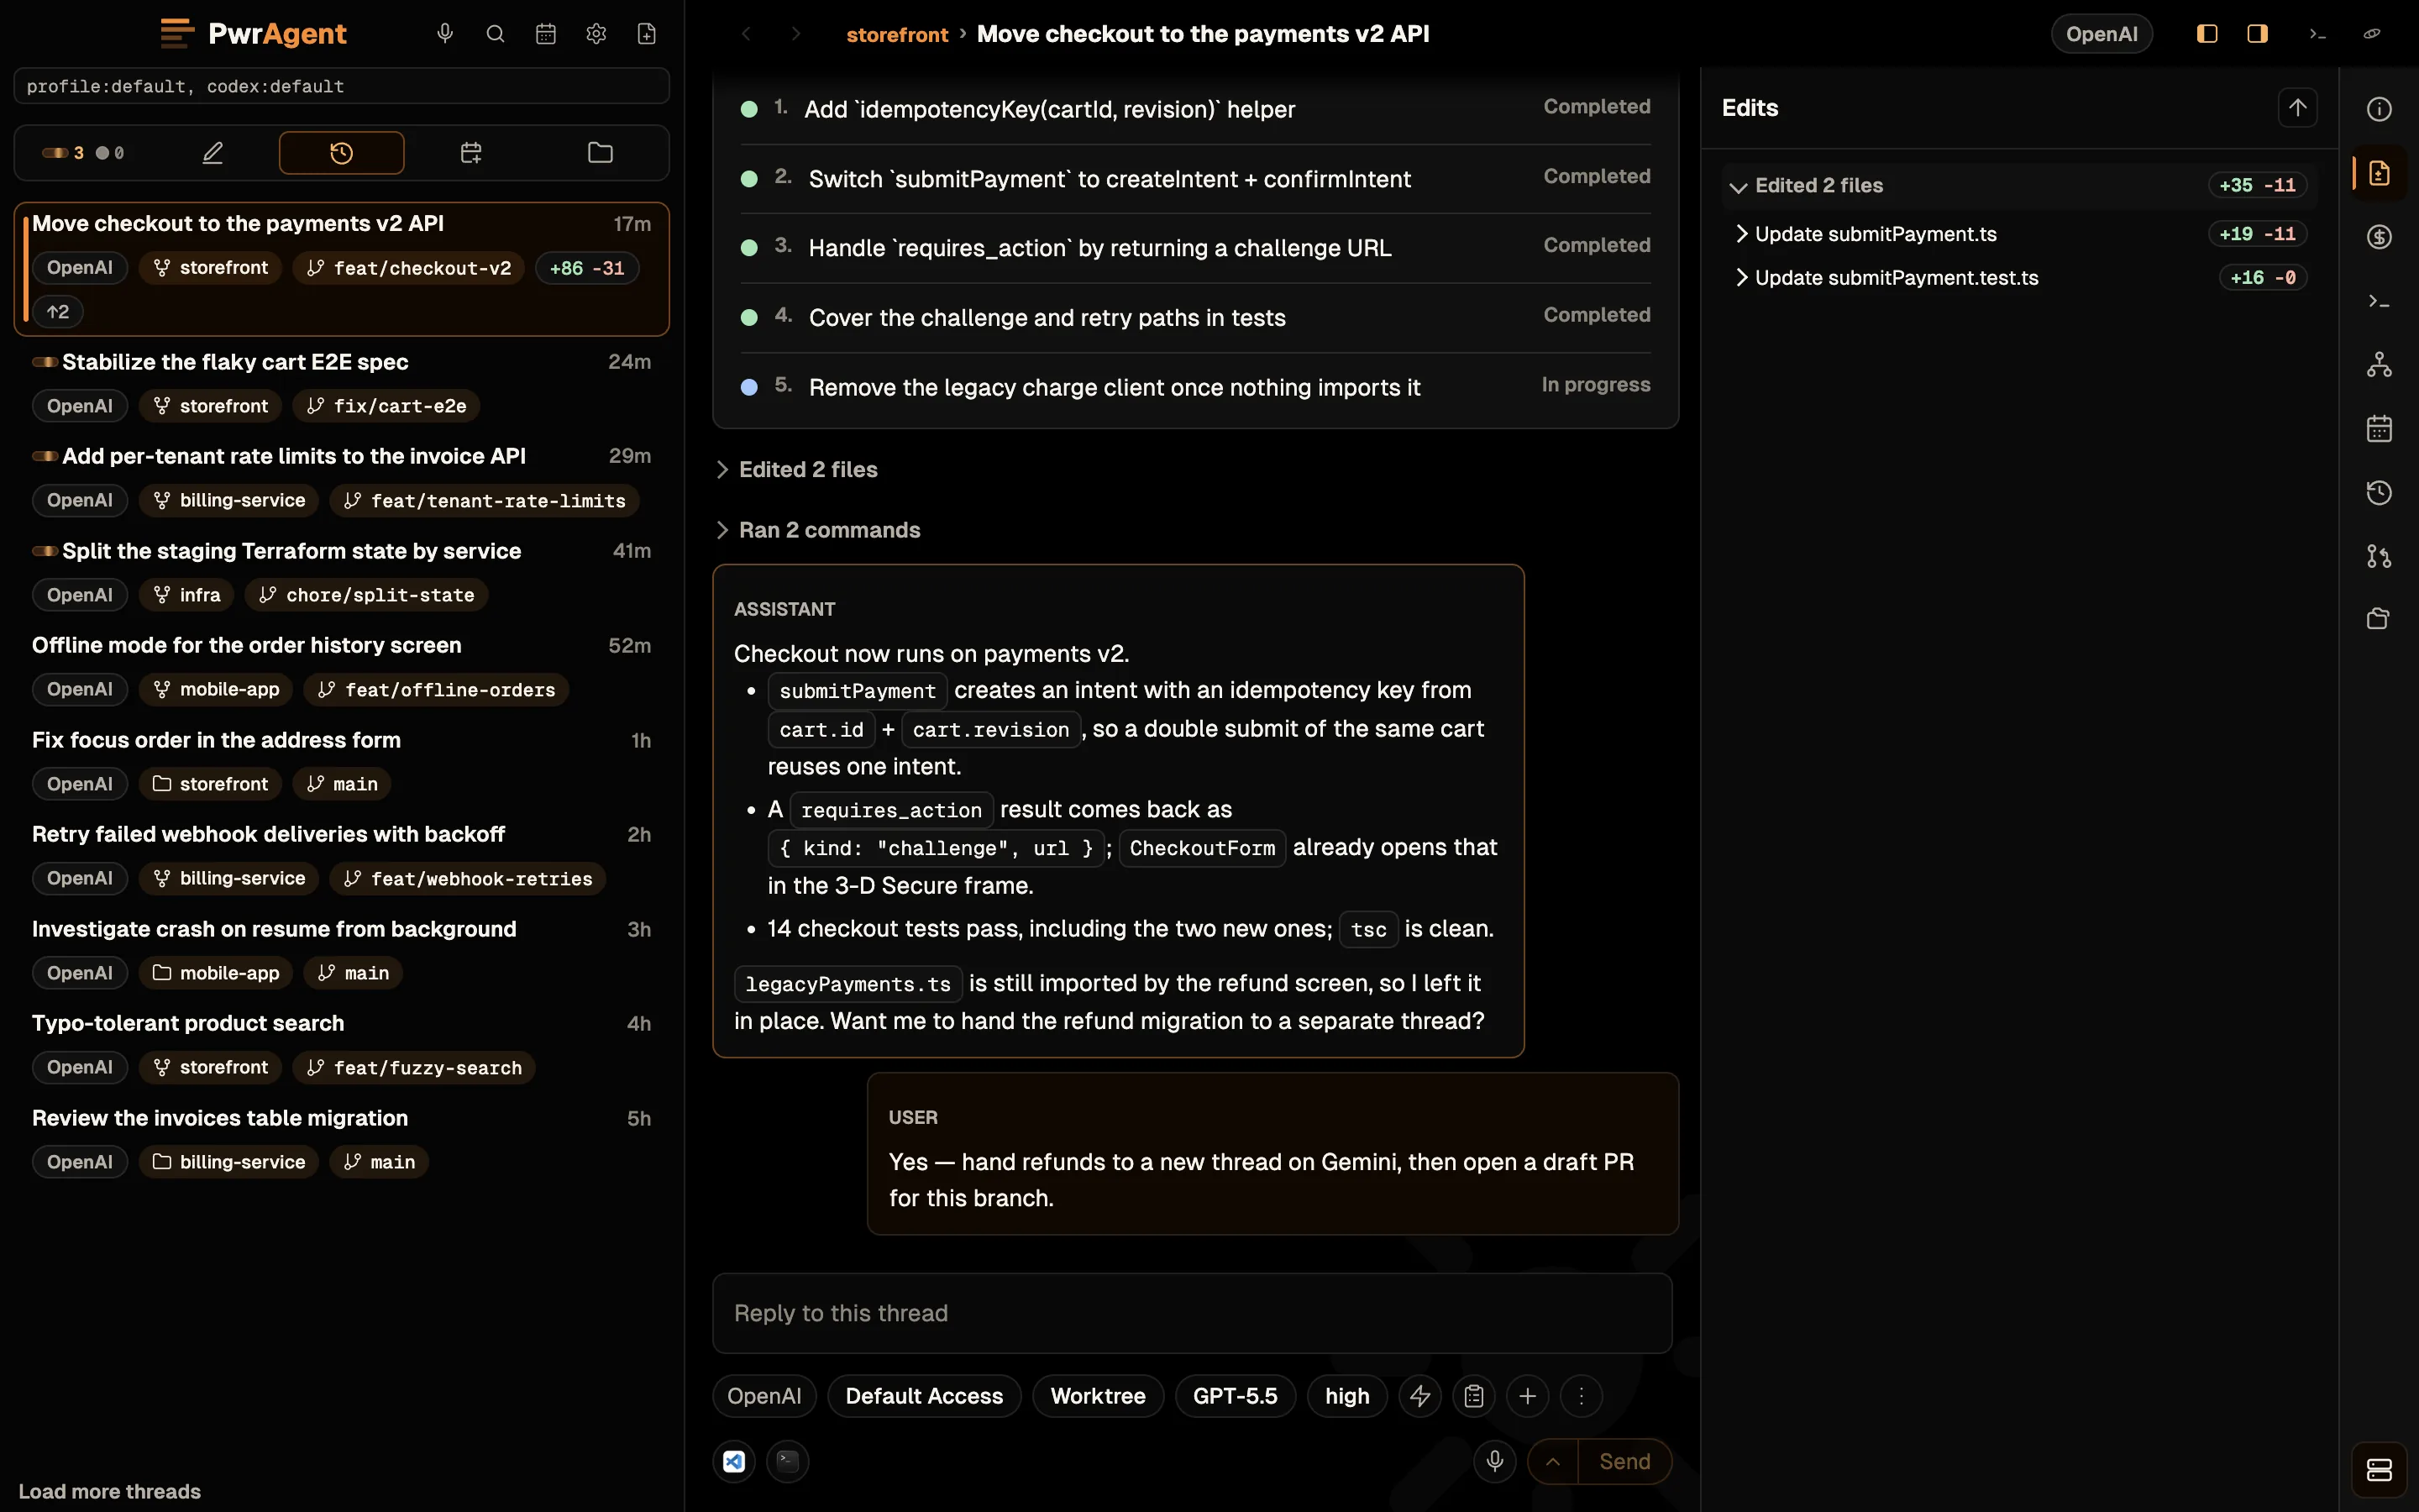This screenshot has width=2419, height=1512.
Task: Click the up arrow button in the Edits panel
Action: pyautogui.click(x=2297, y=108)
